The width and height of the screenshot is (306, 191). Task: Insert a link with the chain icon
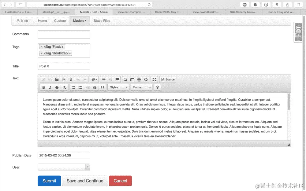[x=104, y=79]
